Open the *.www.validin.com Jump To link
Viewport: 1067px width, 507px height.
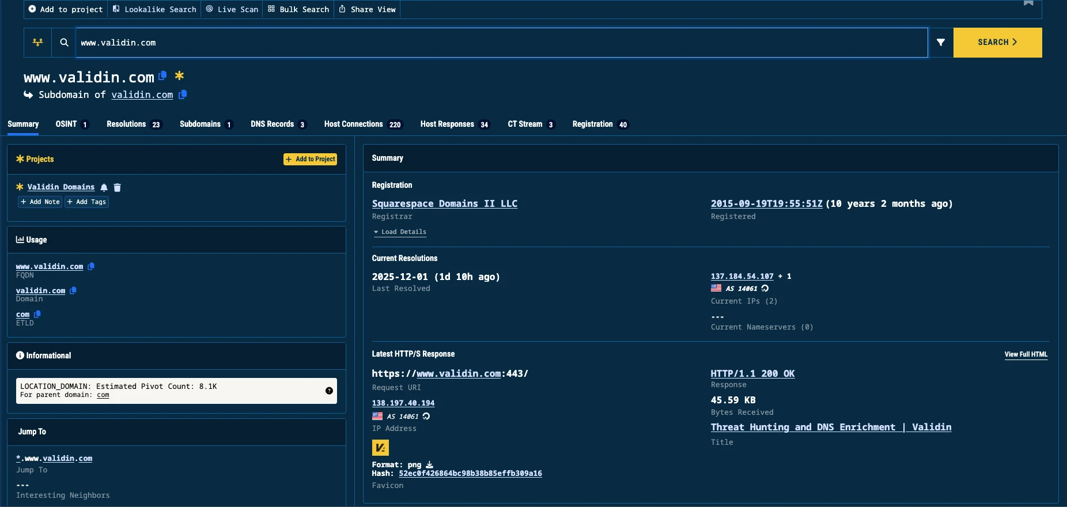(54, 458)
